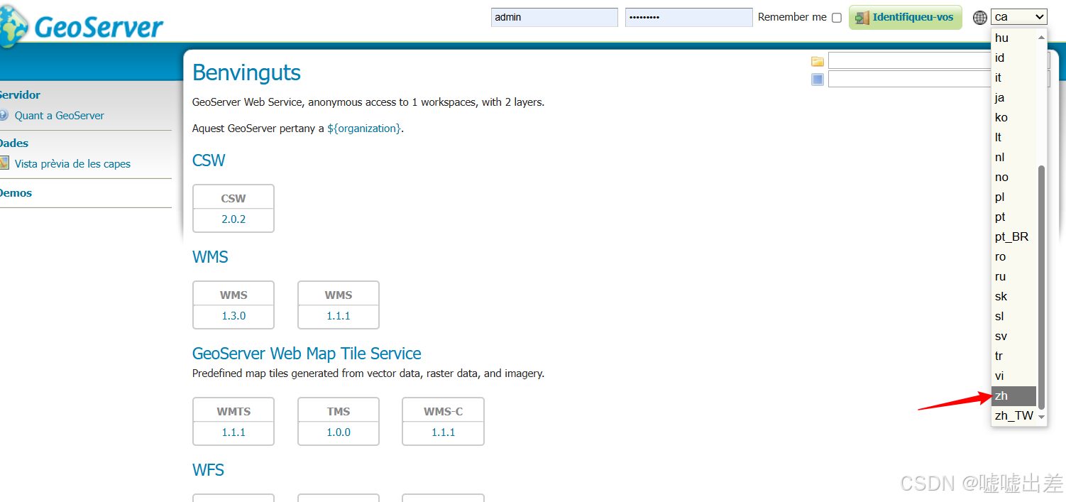
Task: Select sv in the language list
Action: (1014, 337)
